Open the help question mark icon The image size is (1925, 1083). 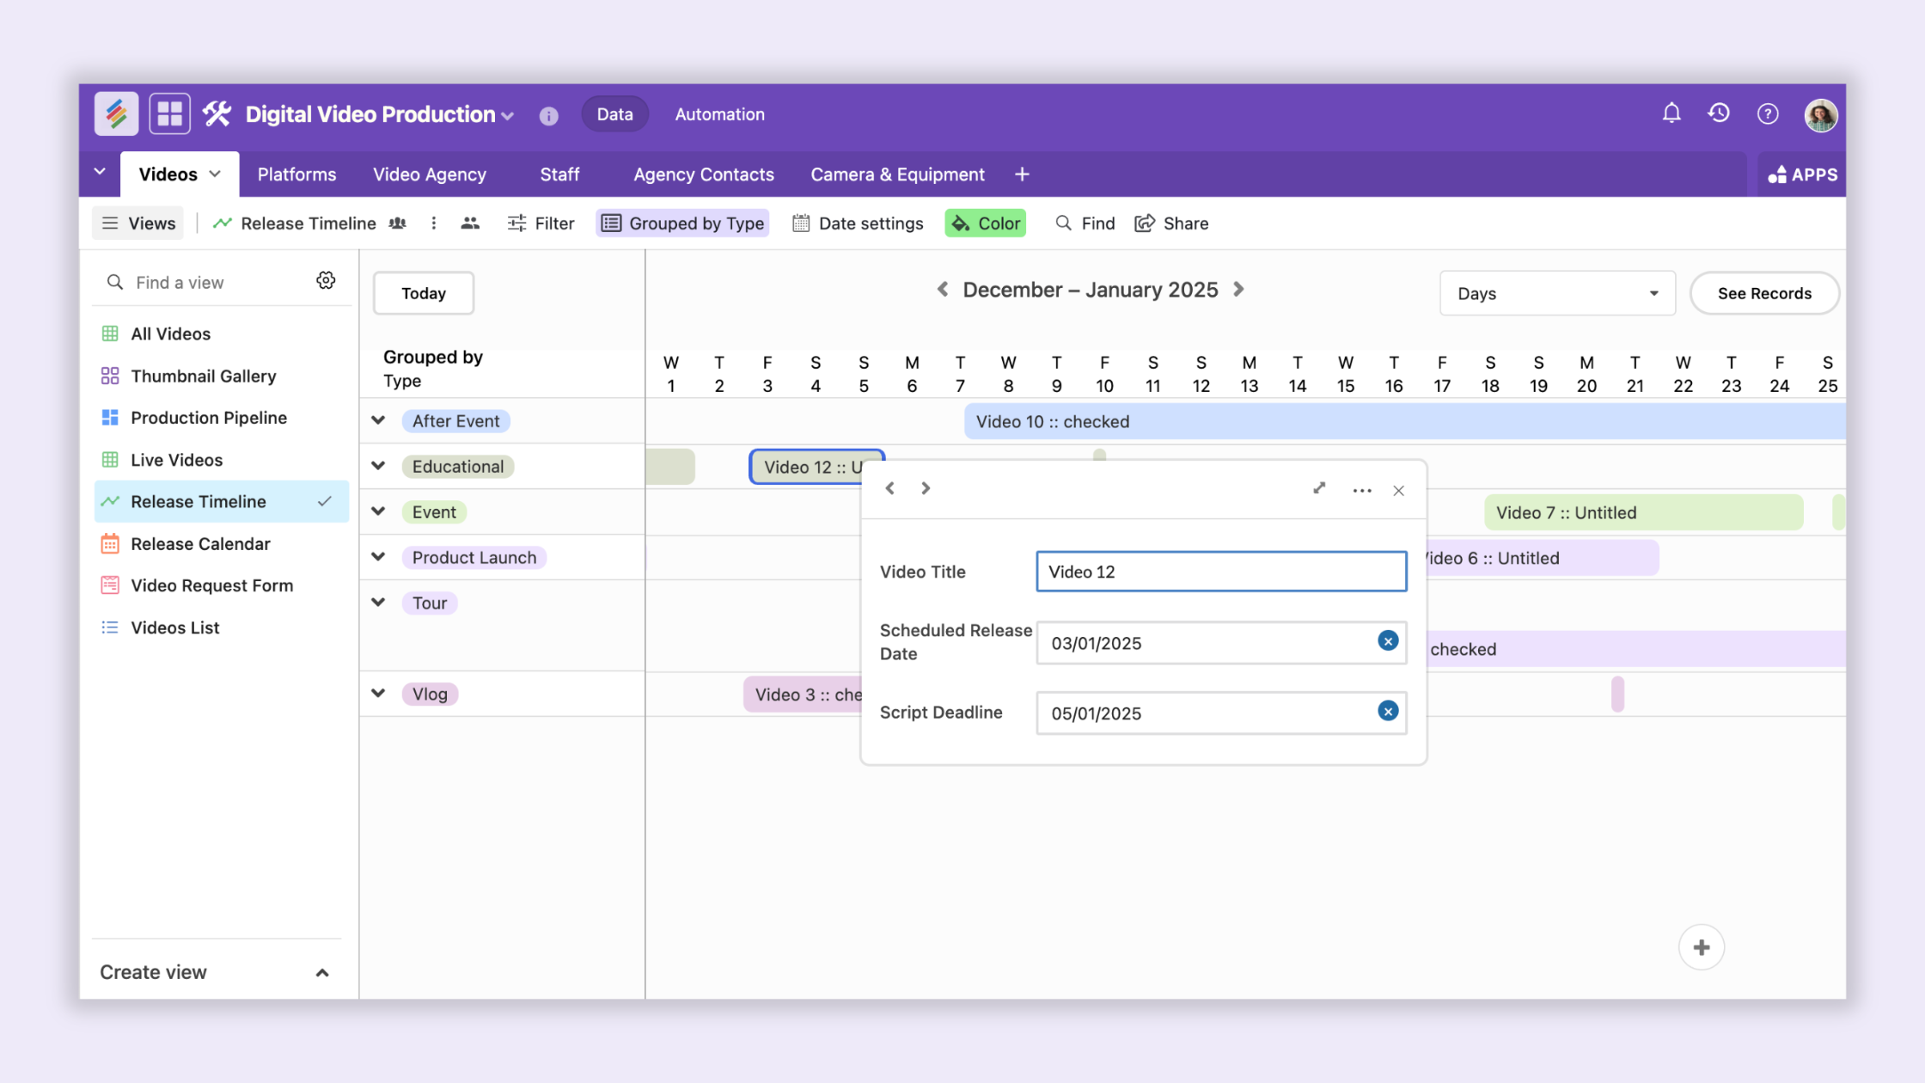pyautogui.click(x=1767, y=113)
